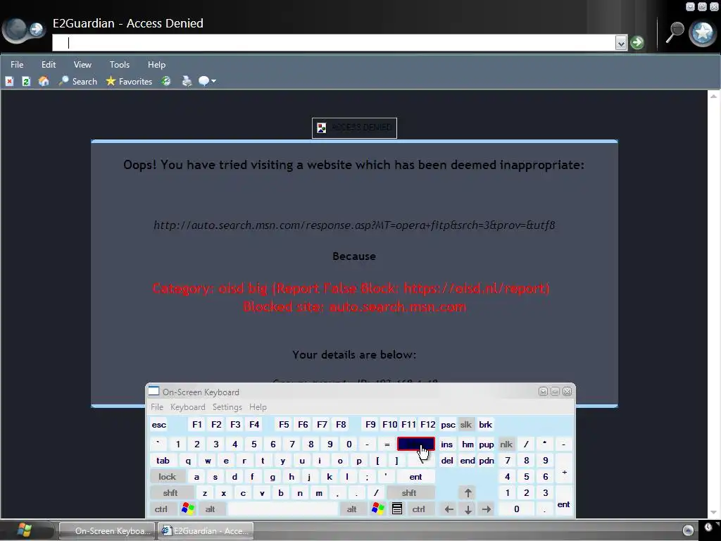This screenshot has height=541, width=721.
Task: Toggle the caps lock key
Action: point(168,477)
